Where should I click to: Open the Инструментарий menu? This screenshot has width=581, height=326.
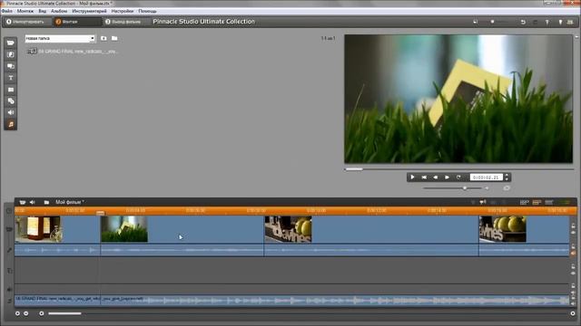tap(89, 11)
